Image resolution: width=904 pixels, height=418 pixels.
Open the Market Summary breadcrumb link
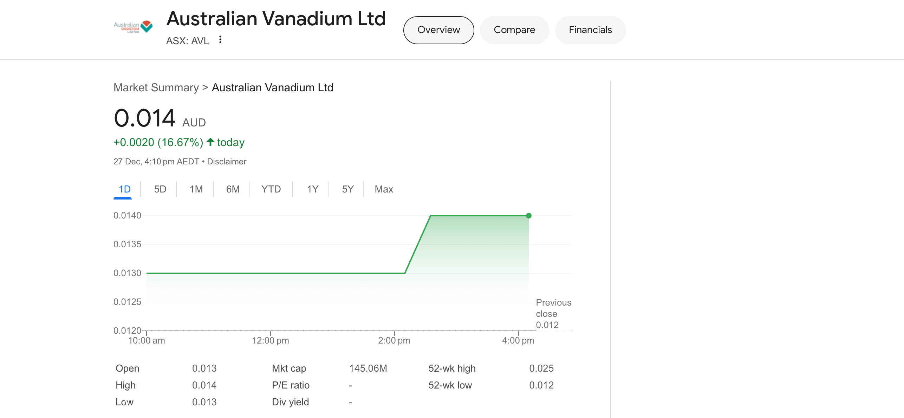coord(156,87)
